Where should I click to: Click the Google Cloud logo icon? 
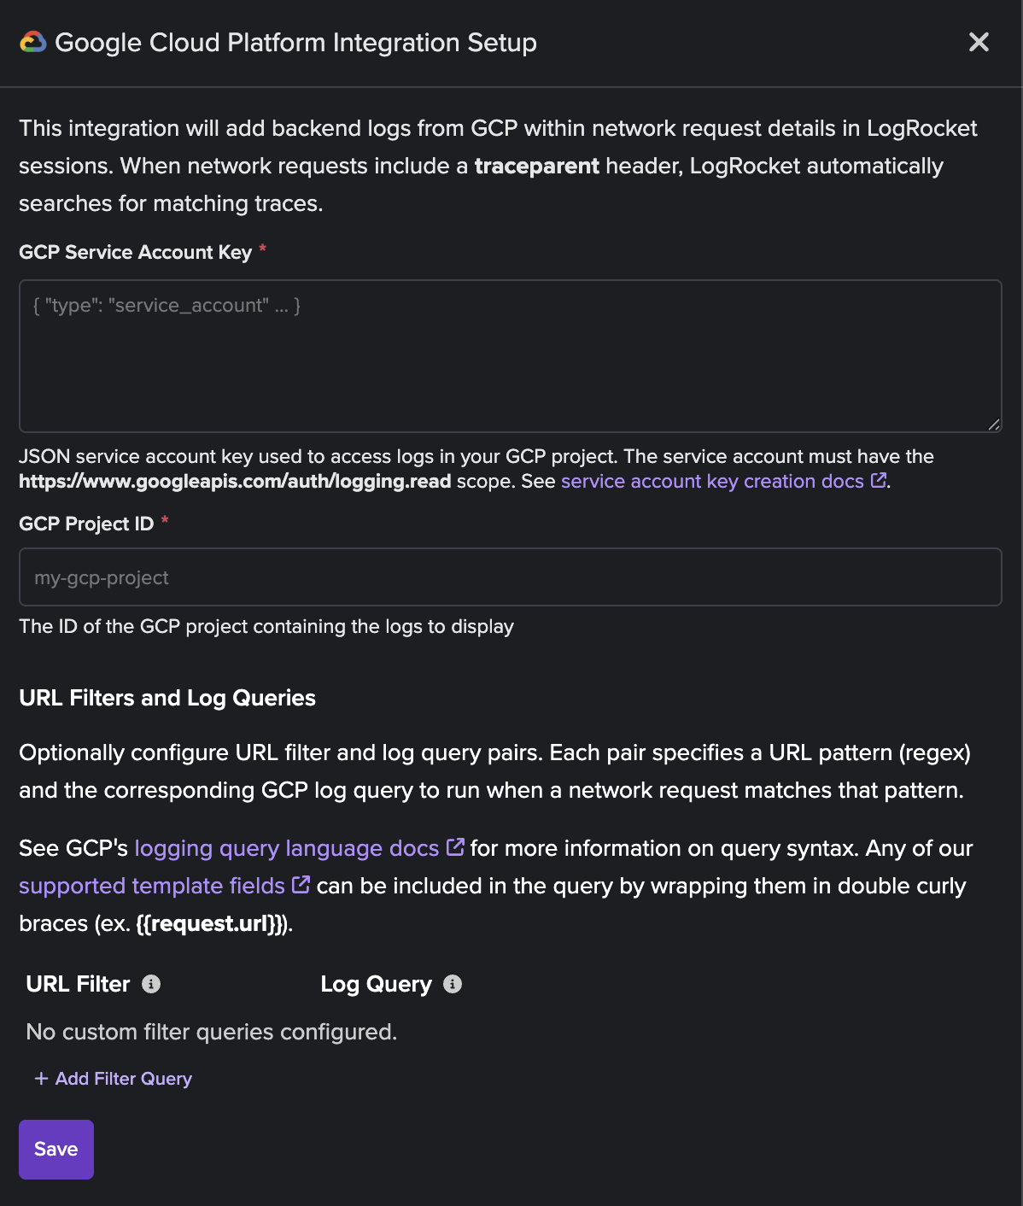click(33, 42)
